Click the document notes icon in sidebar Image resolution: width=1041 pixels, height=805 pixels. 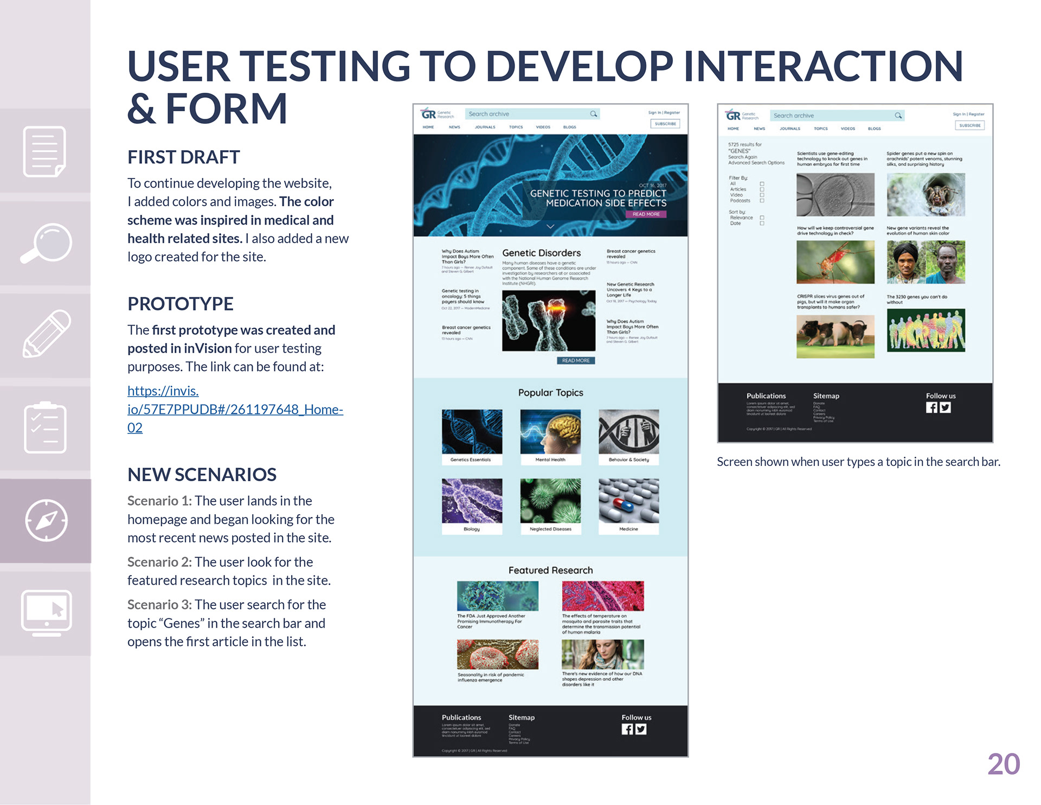(x=45, y=151)
